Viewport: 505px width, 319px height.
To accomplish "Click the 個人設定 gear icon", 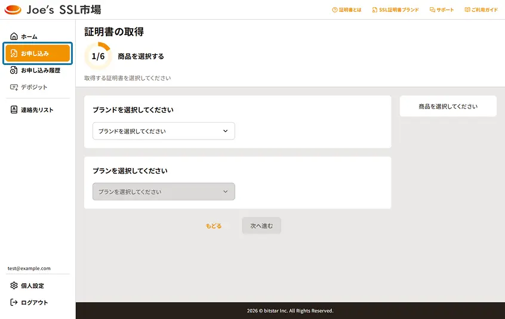I will pyautogui.click(x=14, y=286).
